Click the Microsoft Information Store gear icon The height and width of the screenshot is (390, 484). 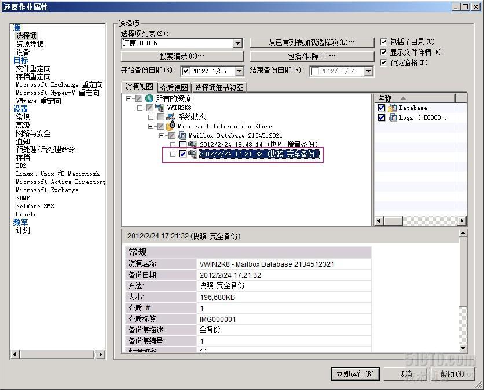tap(171, 126)
